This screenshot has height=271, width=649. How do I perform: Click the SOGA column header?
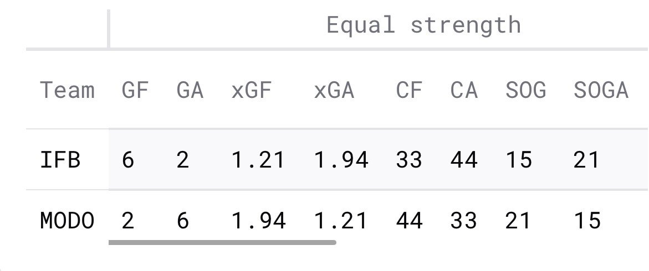tap(601, 90)
